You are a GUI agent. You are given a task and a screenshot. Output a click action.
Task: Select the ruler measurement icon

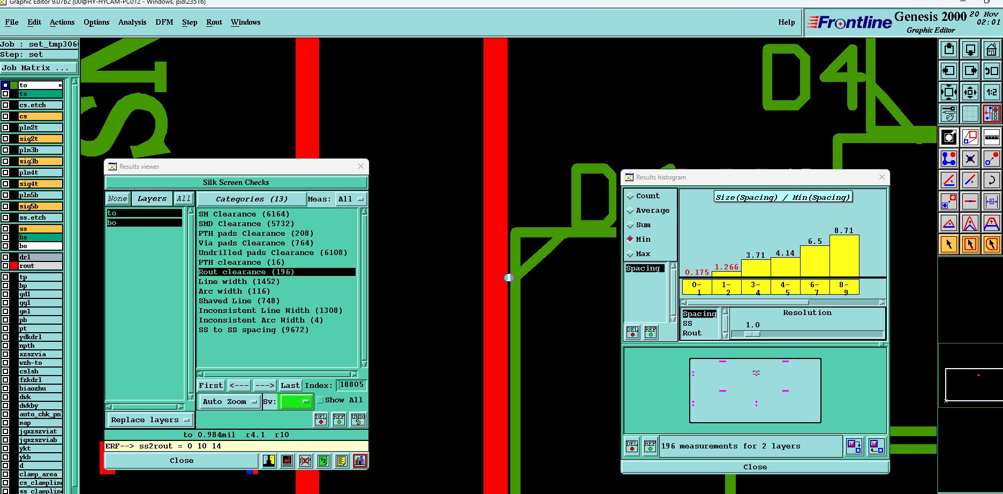tap(992, 137)
